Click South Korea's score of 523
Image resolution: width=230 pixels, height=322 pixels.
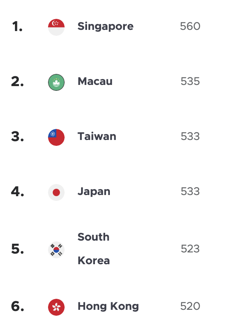tap(190, 249)
